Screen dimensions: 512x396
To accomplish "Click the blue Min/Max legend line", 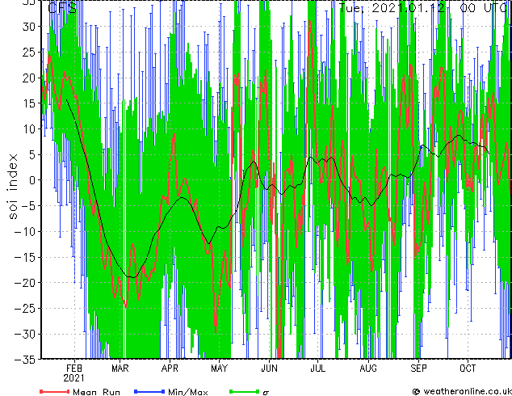I will (x=149, y=391).
